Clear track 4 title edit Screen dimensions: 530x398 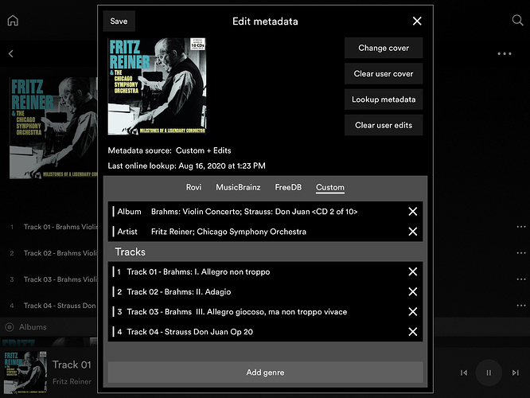(x=413, y=332)
